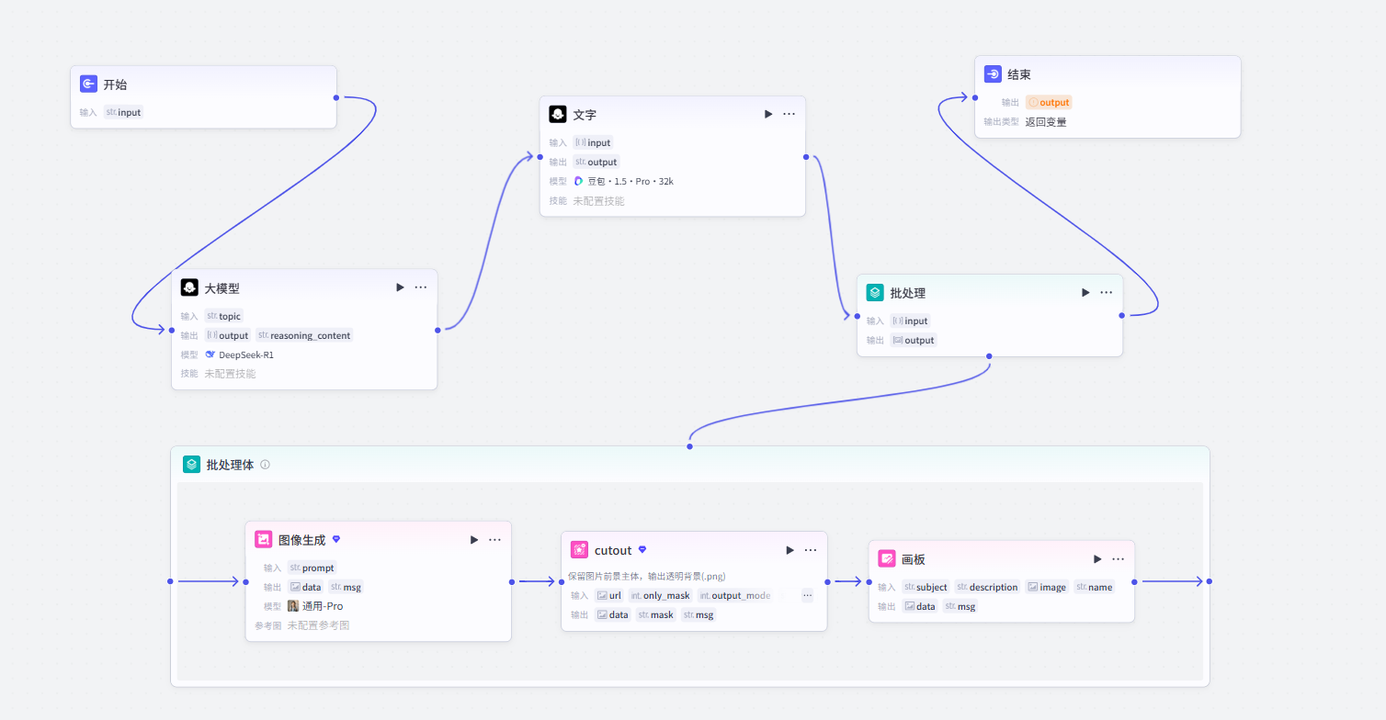Click the 图像生成 node icon

point(264,539)
